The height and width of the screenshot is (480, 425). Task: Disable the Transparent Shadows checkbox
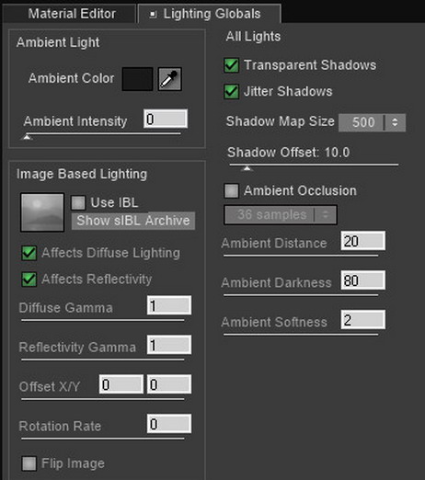pyautogui.click(x=232, y=65)
